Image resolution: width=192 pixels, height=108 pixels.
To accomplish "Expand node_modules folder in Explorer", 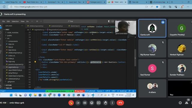I will coord(13,33).
